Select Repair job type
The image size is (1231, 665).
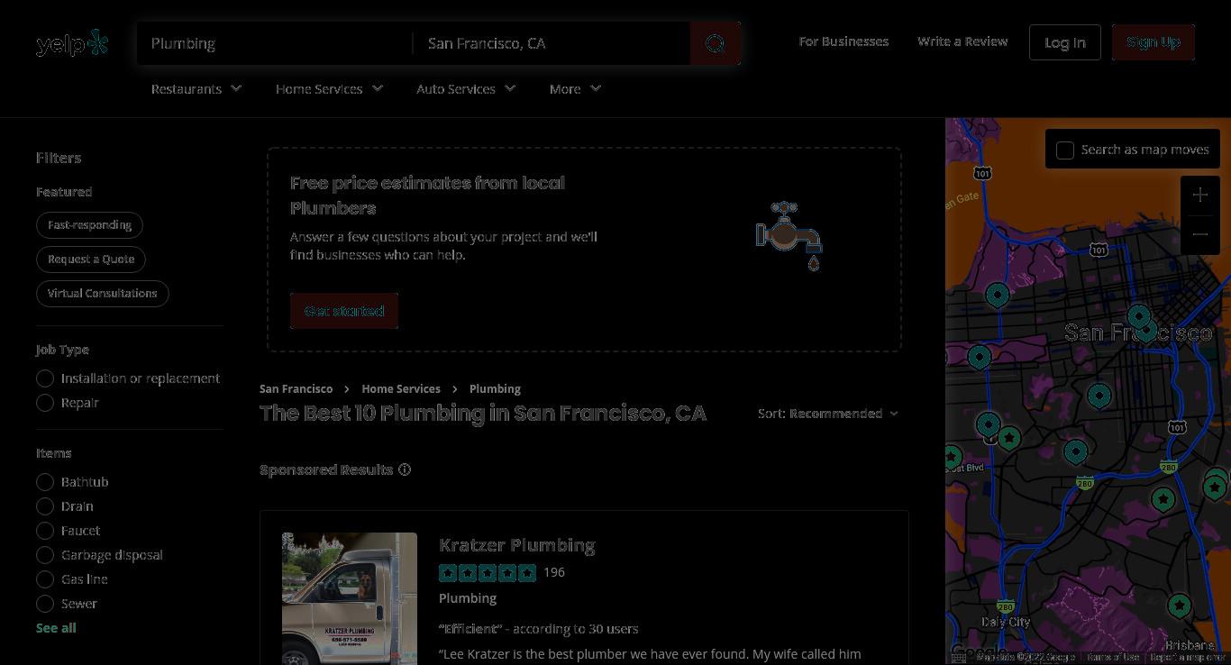pos(45,403)
